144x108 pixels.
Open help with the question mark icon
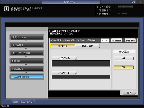tap(140, 2)
